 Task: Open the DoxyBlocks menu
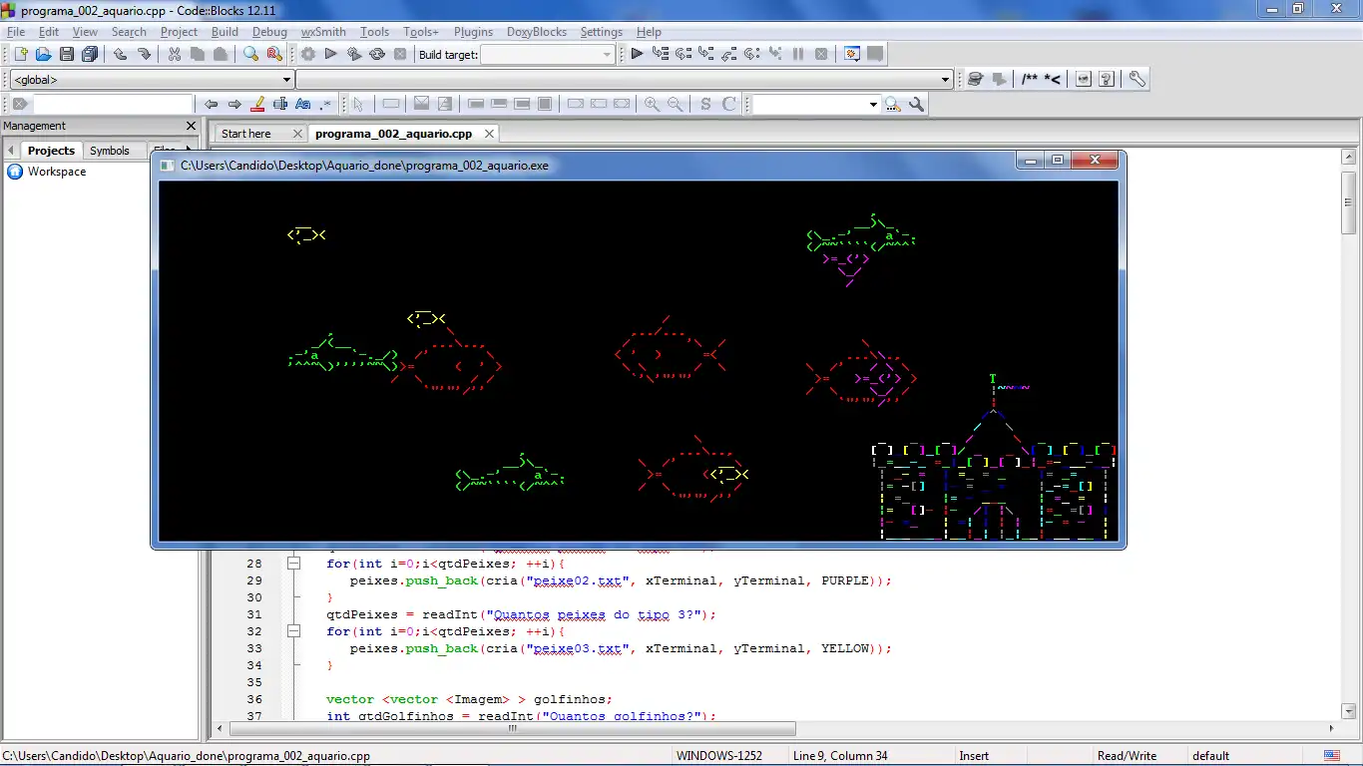click(x=537, y=32)
